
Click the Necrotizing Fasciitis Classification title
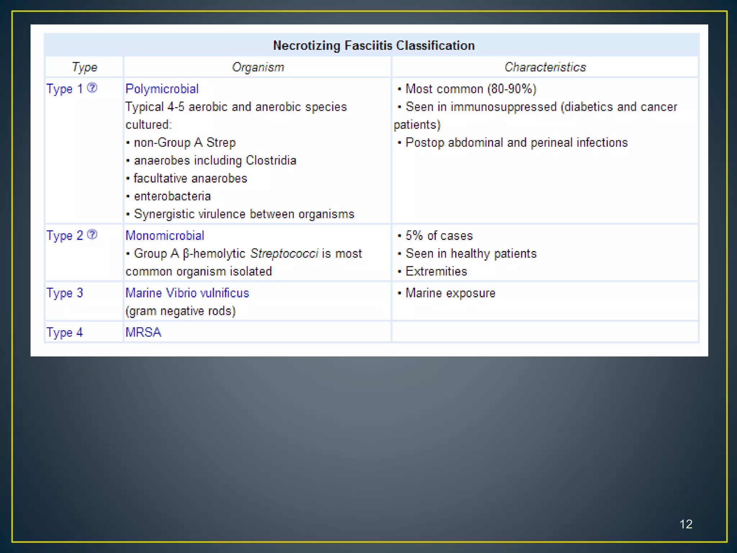374,46
